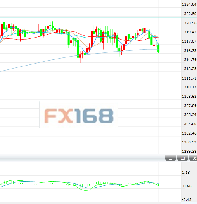Click the 1324.04 price axis label
Image resolution: width=197 pixels, height=204 pixels.
tap(189, 5)
